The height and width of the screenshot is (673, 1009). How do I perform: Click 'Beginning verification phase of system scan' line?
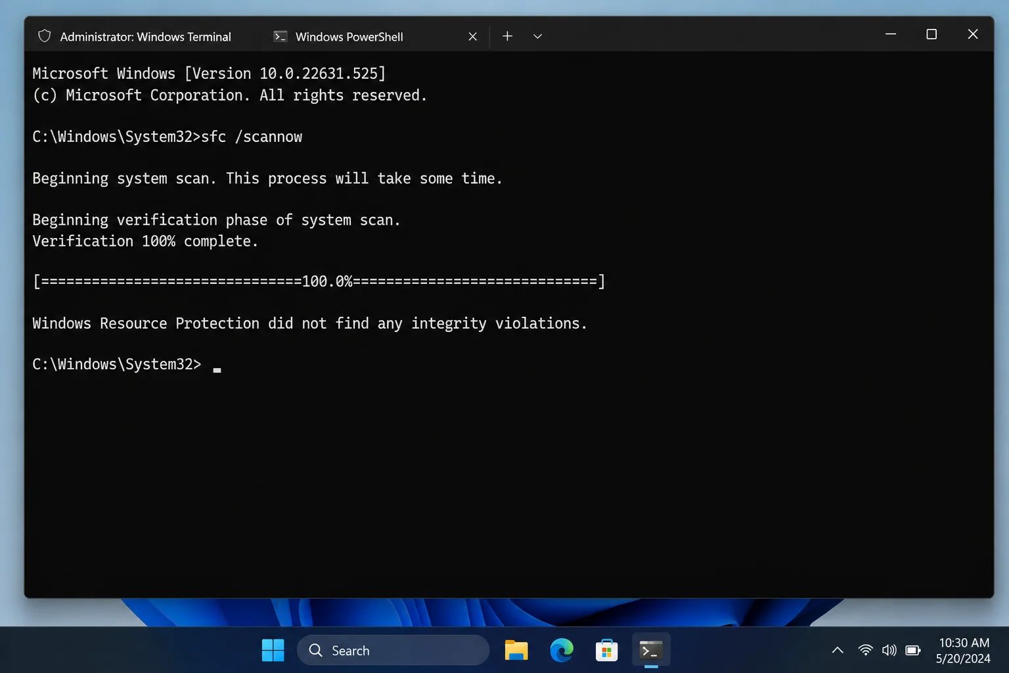coord(216,220)
